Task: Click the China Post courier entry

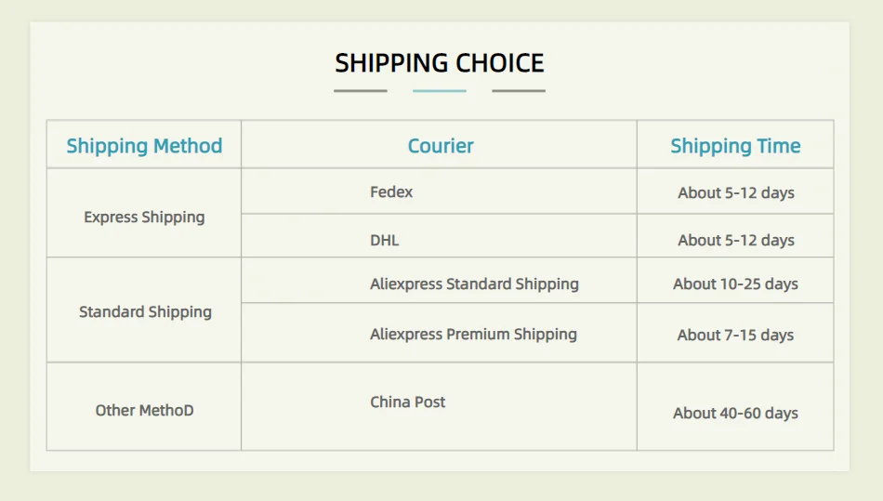Action: tap(408, 402)
